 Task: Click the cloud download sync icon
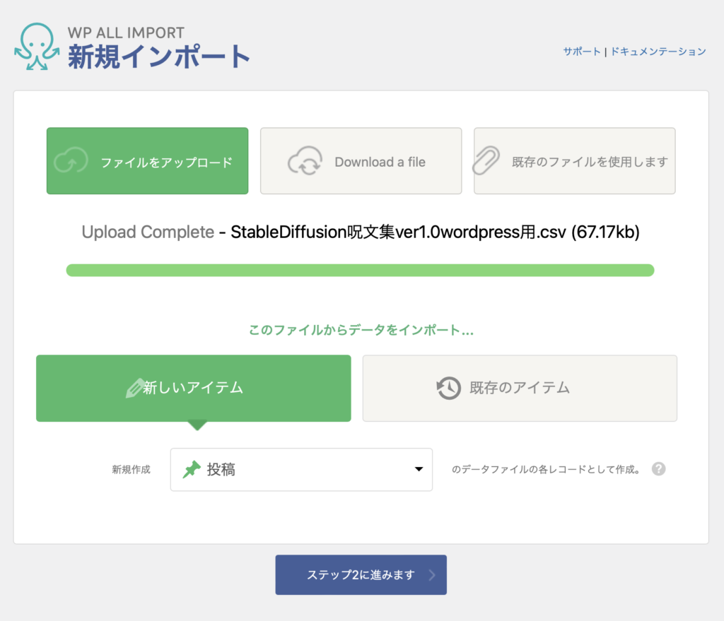(305, 162)
